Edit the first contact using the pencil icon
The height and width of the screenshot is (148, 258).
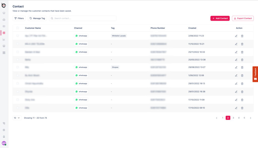pos(236,36)
